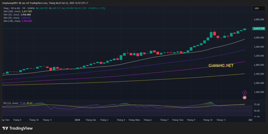Click the SMA (20, close) indicator legend

point(11,15)
